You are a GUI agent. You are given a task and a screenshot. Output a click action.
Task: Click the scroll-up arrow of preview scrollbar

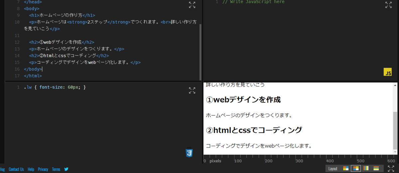coord(395,85)
